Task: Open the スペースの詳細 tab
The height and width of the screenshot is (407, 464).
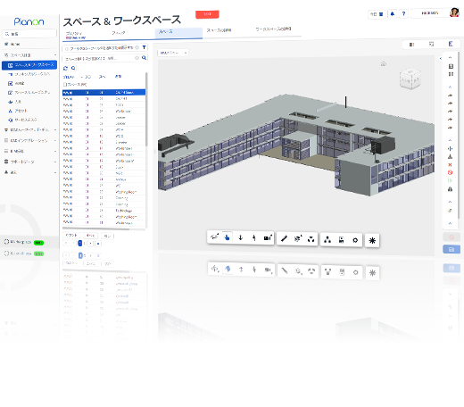Action: coord(219,30)
